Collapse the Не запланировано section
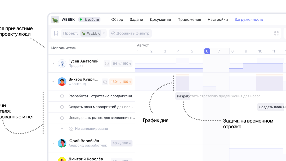 pos(62,129)
